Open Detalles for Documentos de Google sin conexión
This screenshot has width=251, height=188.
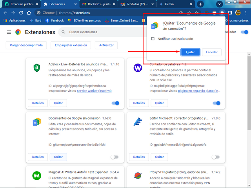pos(38,157)
